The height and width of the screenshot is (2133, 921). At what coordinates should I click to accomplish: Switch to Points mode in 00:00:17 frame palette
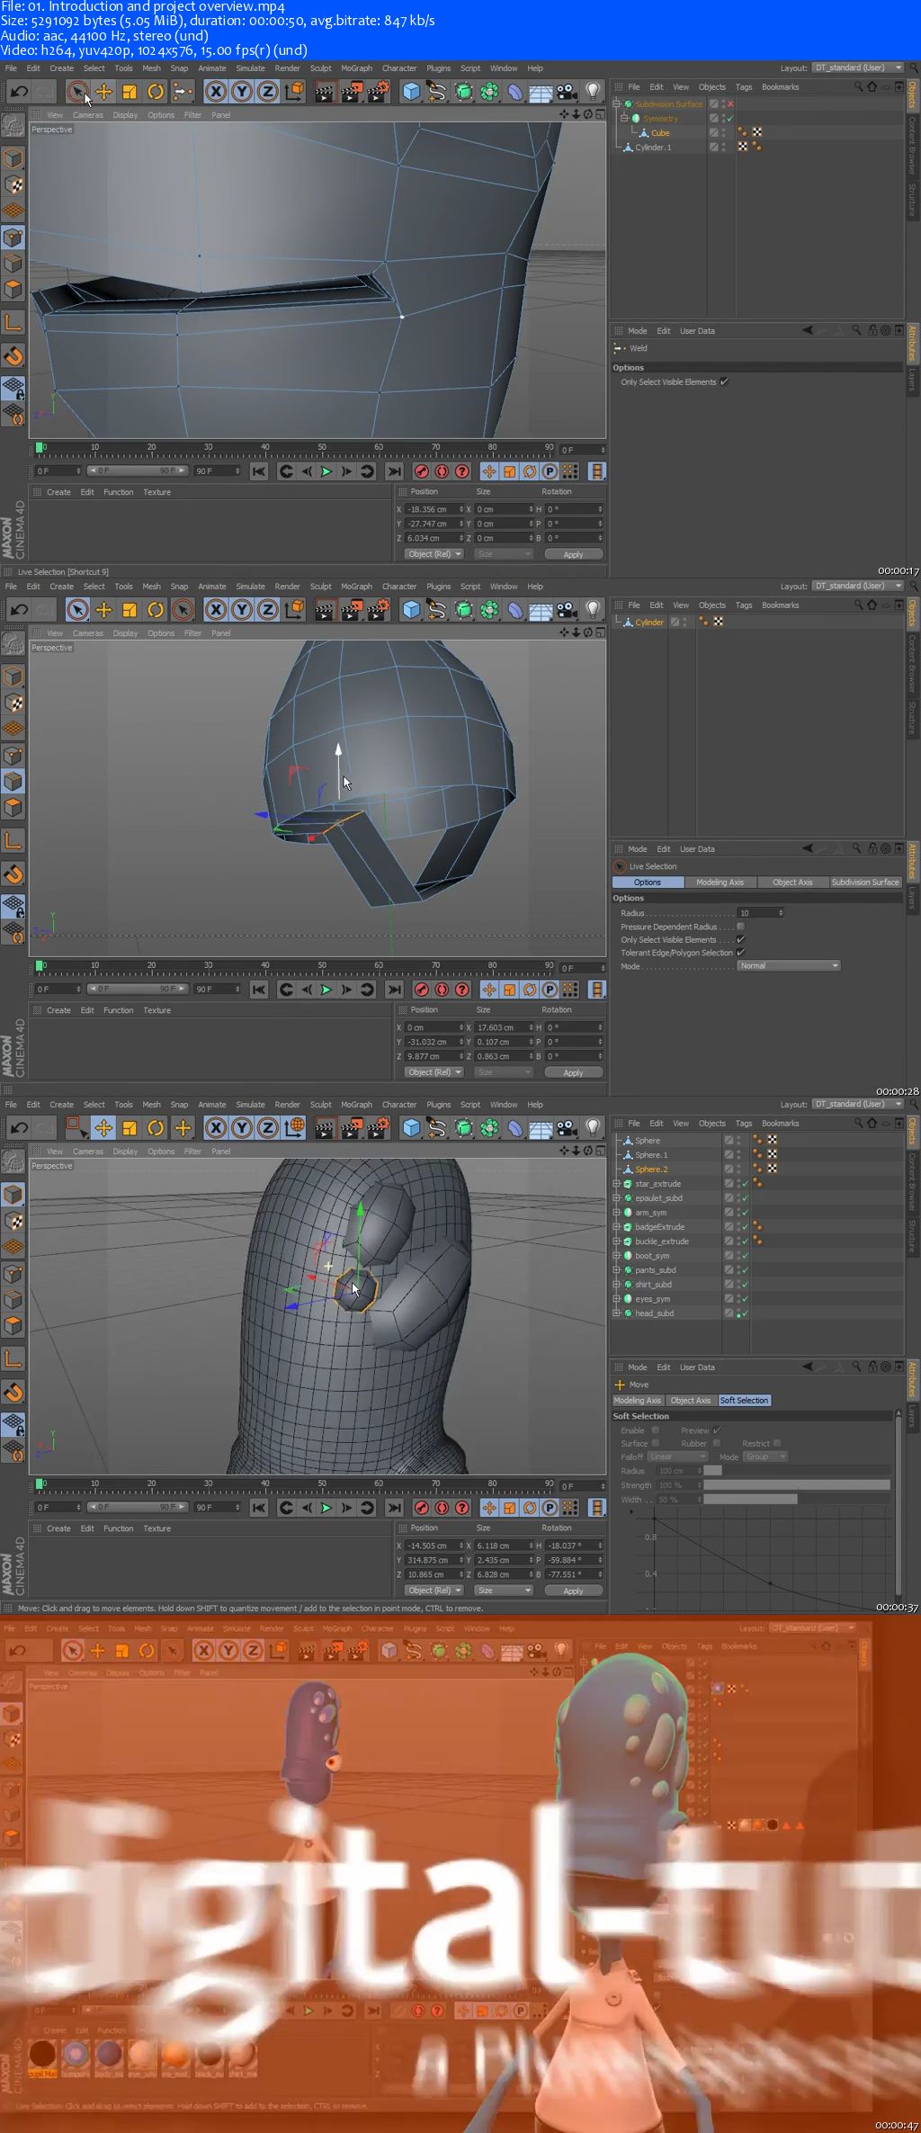coord(13,237)
